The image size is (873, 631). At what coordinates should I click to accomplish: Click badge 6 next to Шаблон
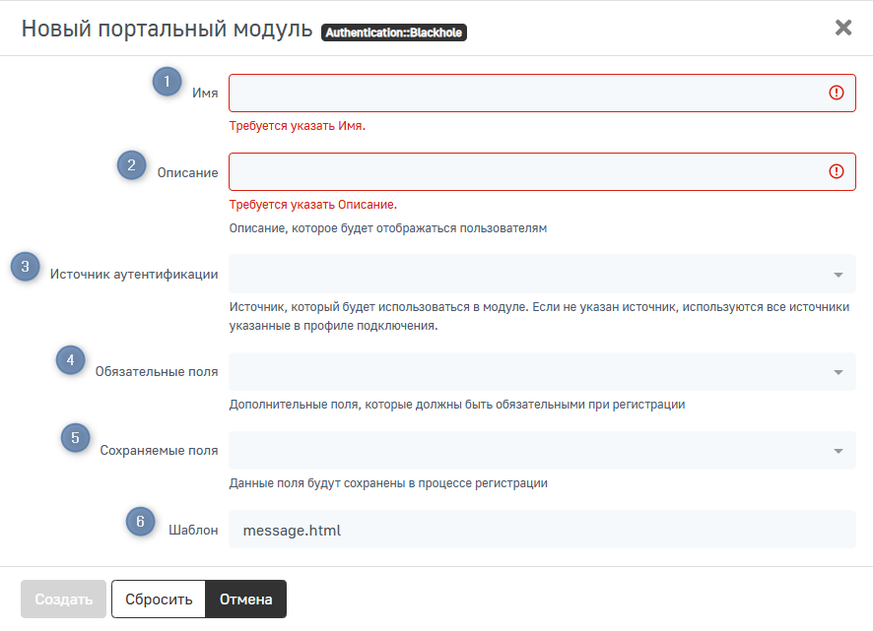pyautogui.click(x=141, y=522)
